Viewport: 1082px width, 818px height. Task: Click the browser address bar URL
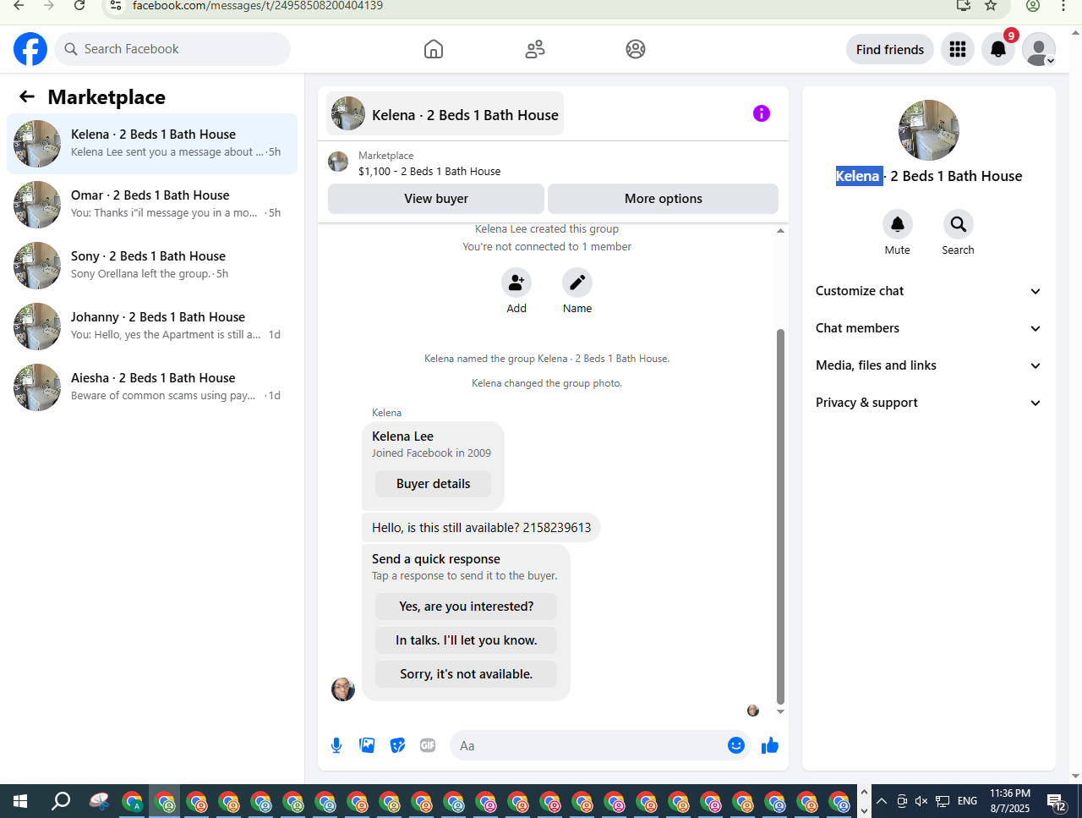pos(258,6)
